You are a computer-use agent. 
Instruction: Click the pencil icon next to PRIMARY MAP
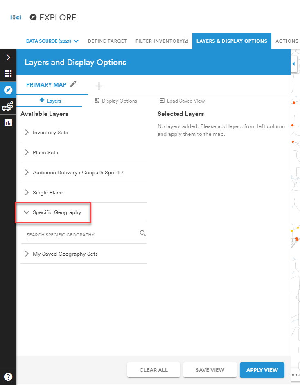(74, 84)
